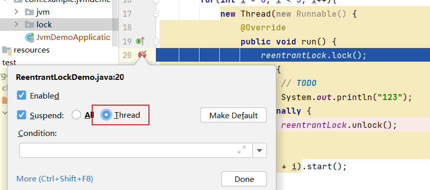Open the More (Ctrl+Shift+F8) link

click(55, 179)
